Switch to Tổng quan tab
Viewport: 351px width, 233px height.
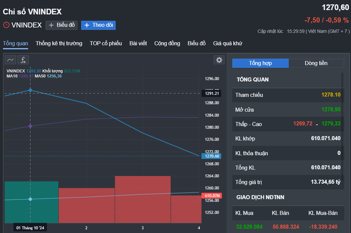15,43
